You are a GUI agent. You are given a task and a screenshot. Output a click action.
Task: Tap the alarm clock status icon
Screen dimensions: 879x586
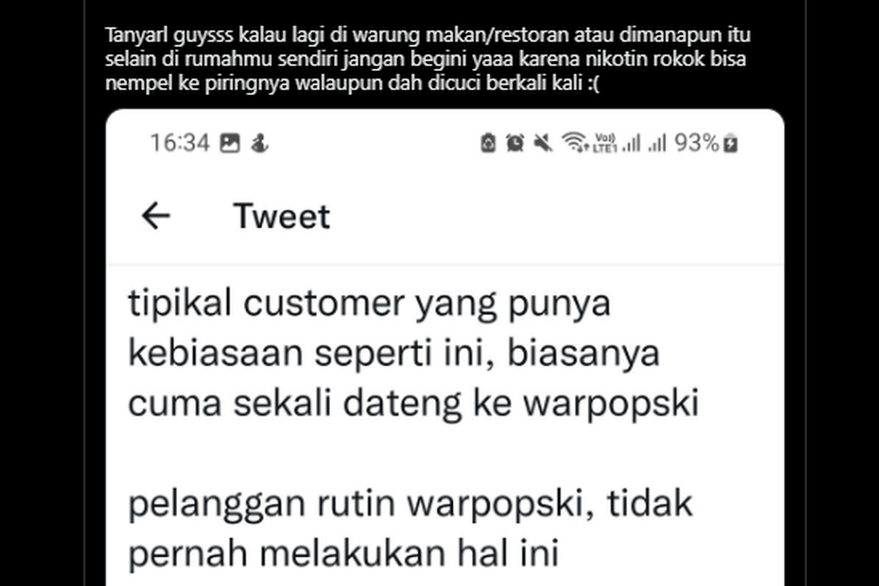pyautogui.click(x=516, y=144)
